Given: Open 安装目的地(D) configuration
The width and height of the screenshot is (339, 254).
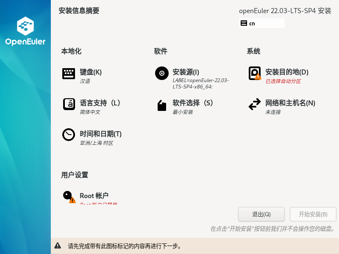Looking at the screenshot, I should click(287, 72).
